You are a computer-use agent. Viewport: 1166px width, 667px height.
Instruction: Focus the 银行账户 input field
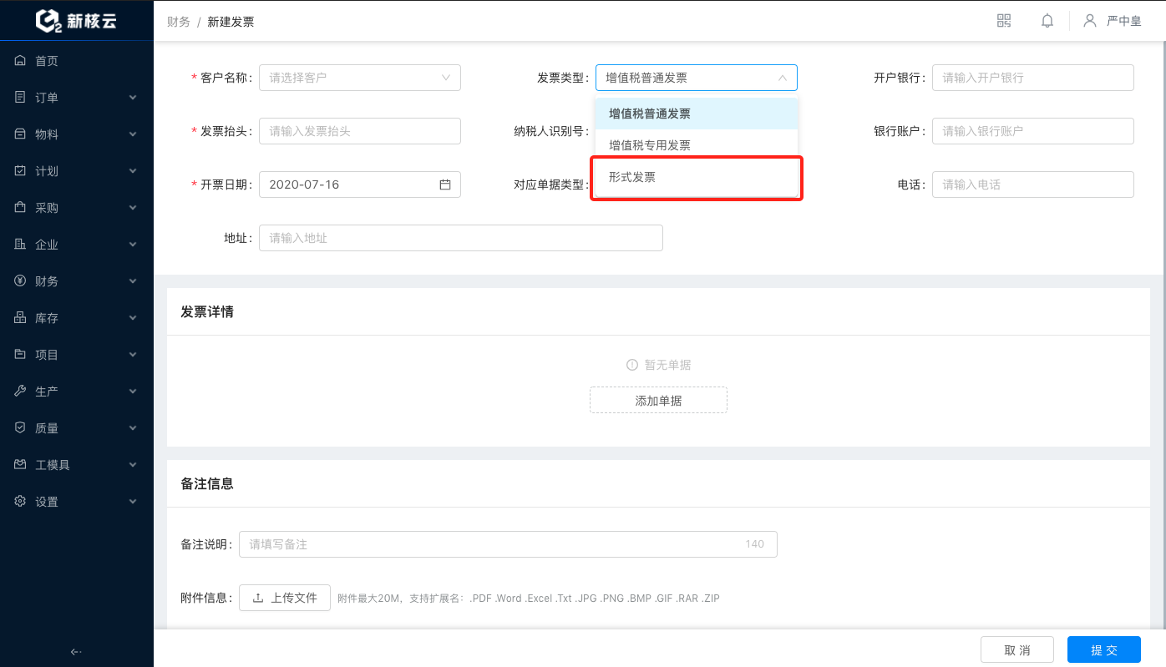(1033, 131)
